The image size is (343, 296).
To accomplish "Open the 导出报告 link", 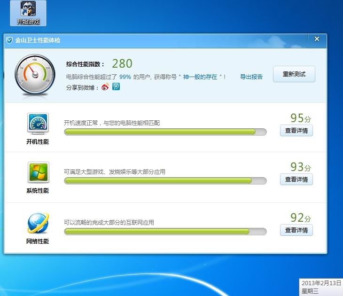I will [x=251, y=77].
